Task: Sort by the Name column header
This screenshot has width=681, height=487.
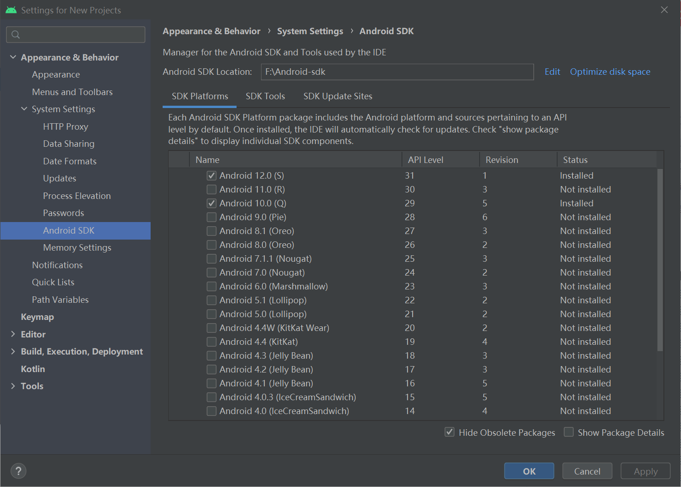Action: [296, 160]
